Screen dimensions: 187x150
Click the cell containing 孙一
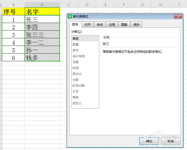[x=42, y=50]
